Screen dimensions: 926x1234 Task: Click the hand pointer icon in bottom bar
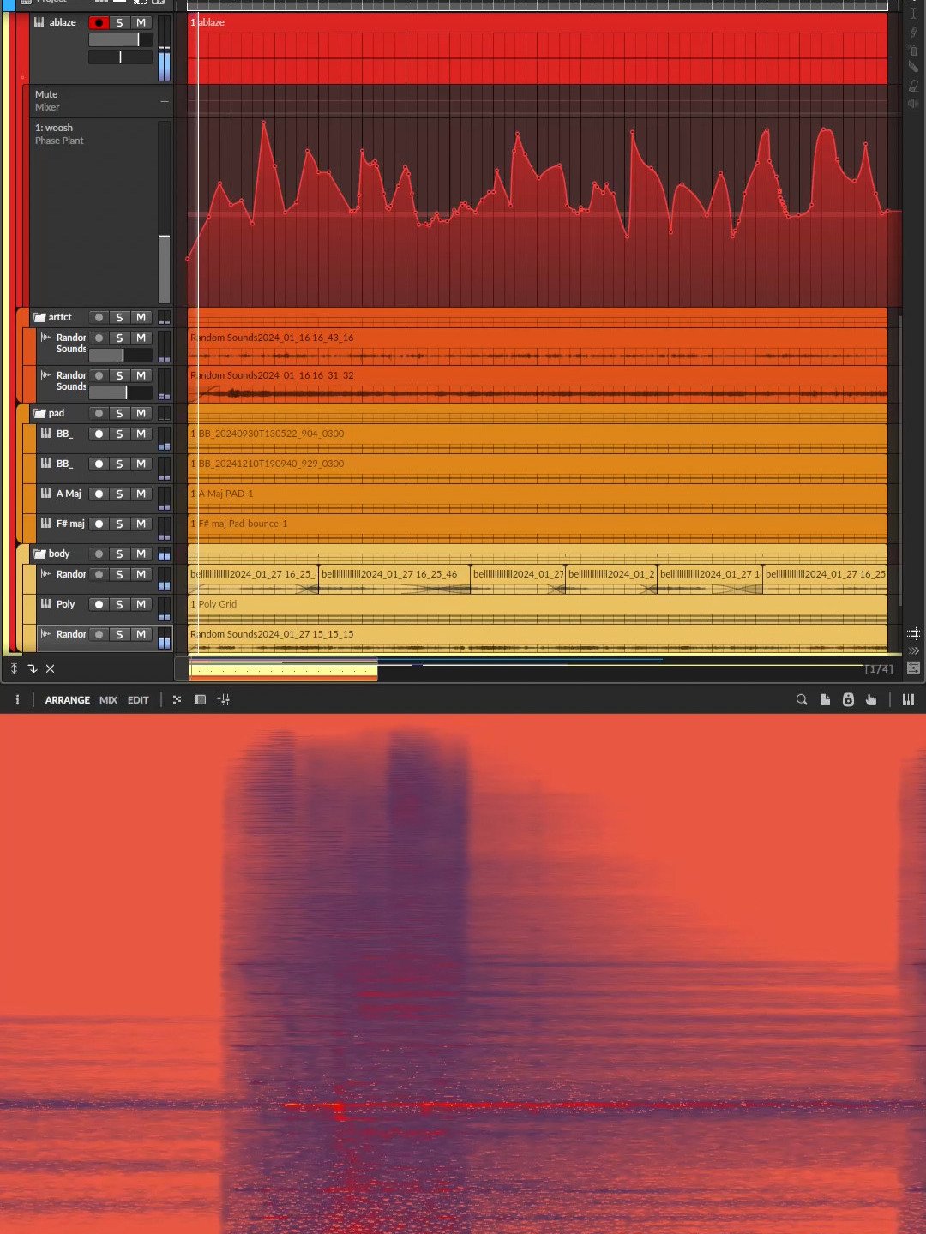(x=871, y=700)
